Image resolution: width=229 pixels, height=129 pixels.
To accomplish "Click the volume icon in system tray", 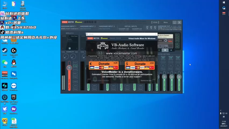I will 226,113.
